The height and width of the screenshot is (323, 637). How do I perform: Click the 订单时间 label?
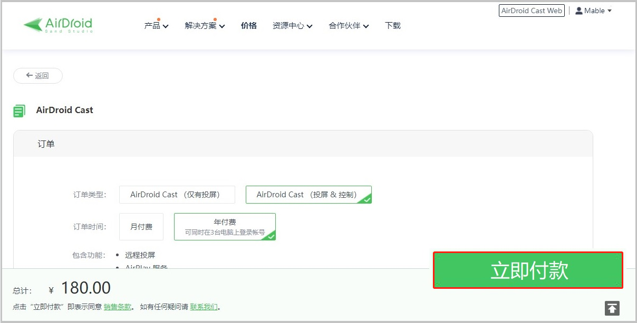(89, 227)
